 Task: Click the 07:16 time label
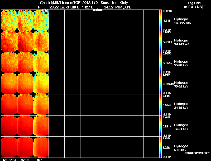point(41,160)
